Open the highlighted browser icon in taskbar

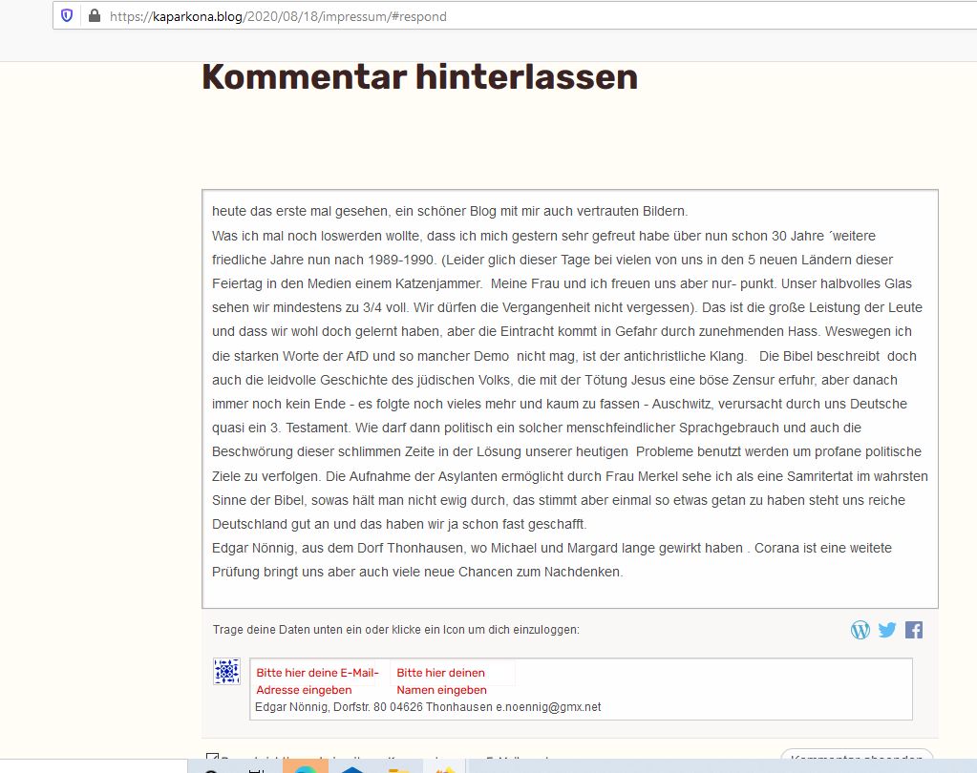pos(305,765)
